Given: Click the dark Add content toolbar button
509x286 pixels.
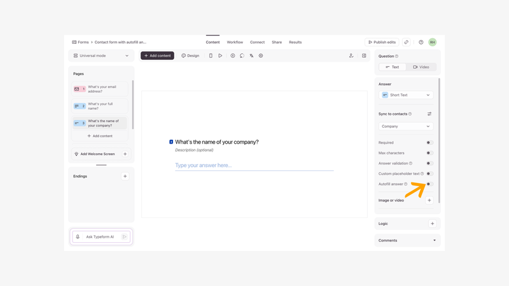Looking at the screenshot, I should 157,56.
